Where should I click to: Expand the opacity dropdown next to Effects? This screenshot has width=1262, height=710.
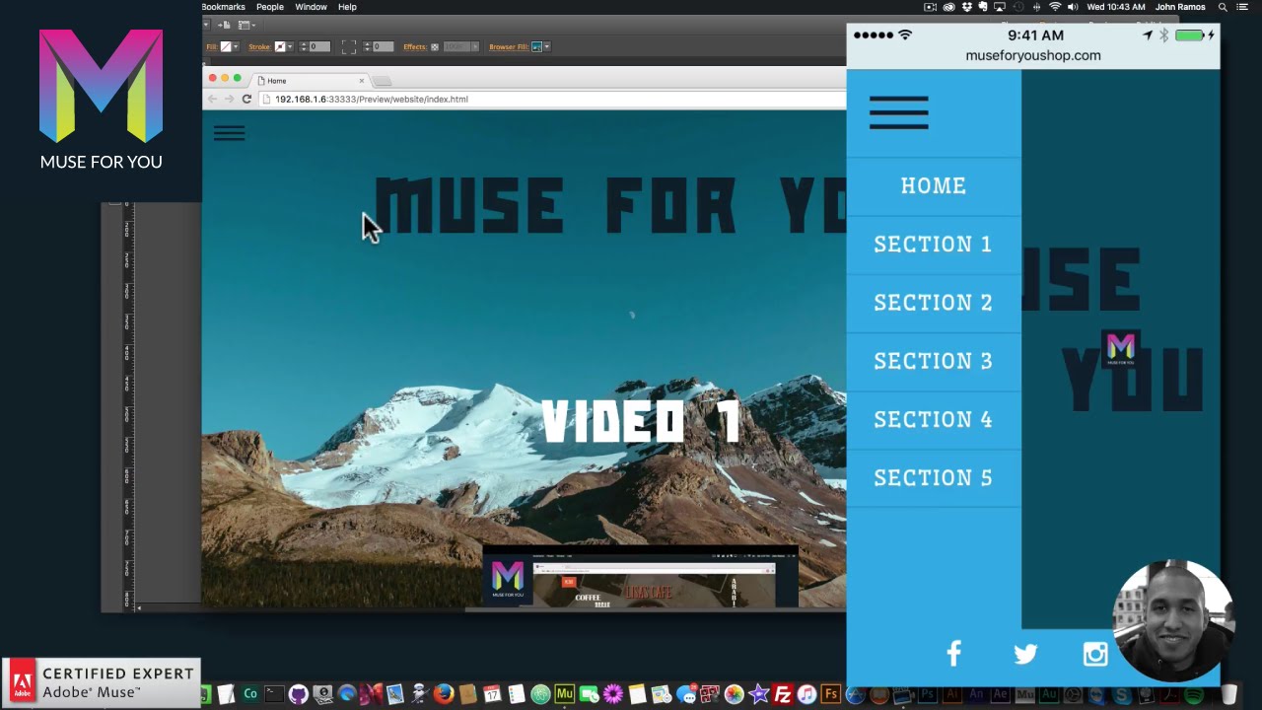point(474,46)
